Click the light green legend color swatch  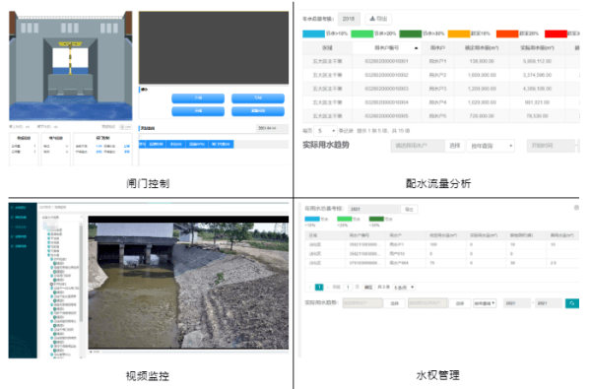pos(361,33)
